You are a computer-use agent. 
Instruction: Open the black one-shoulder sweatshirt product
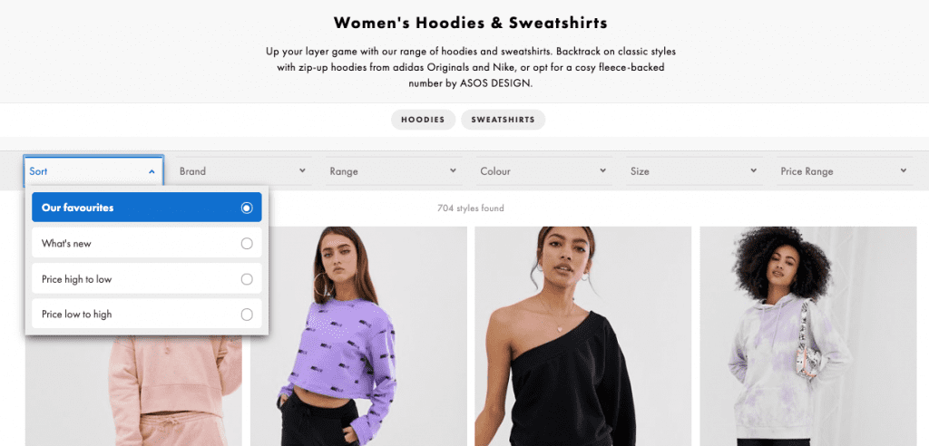pyautogui.click(x=583, y=335)
